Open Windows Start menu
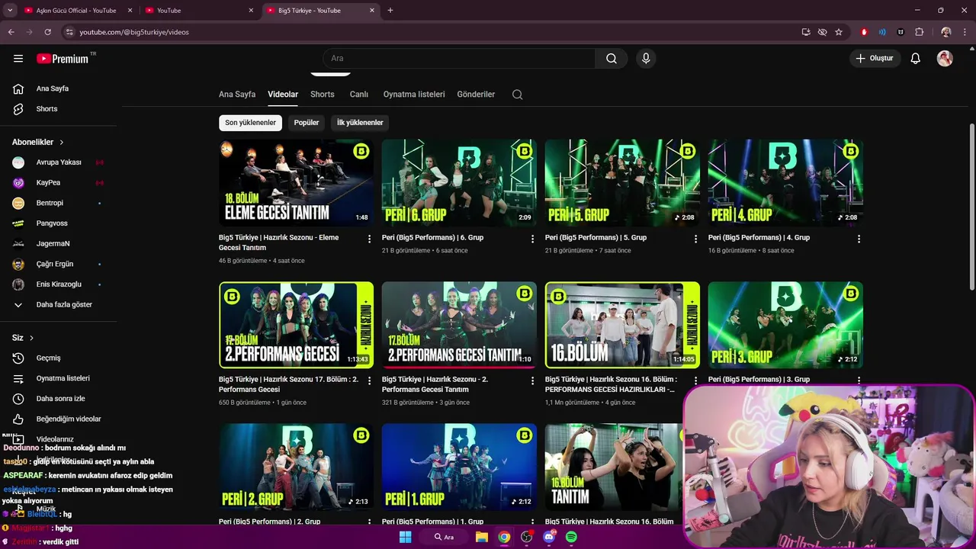This screenshot has width=976, height=549. (x=406, y=537)
